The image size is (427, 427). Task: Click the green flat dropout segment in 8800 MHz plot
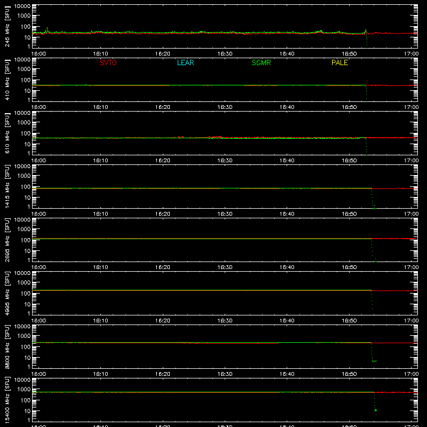pos(375,361)
